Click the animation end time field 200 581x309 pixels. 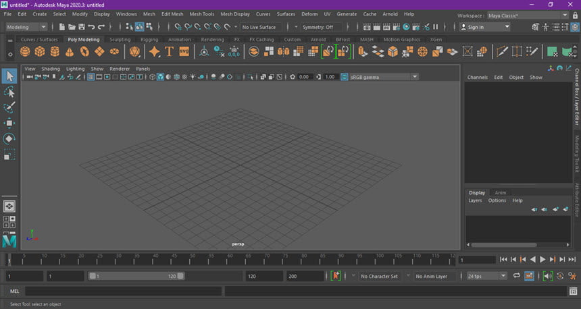click(x=305, y=276)
